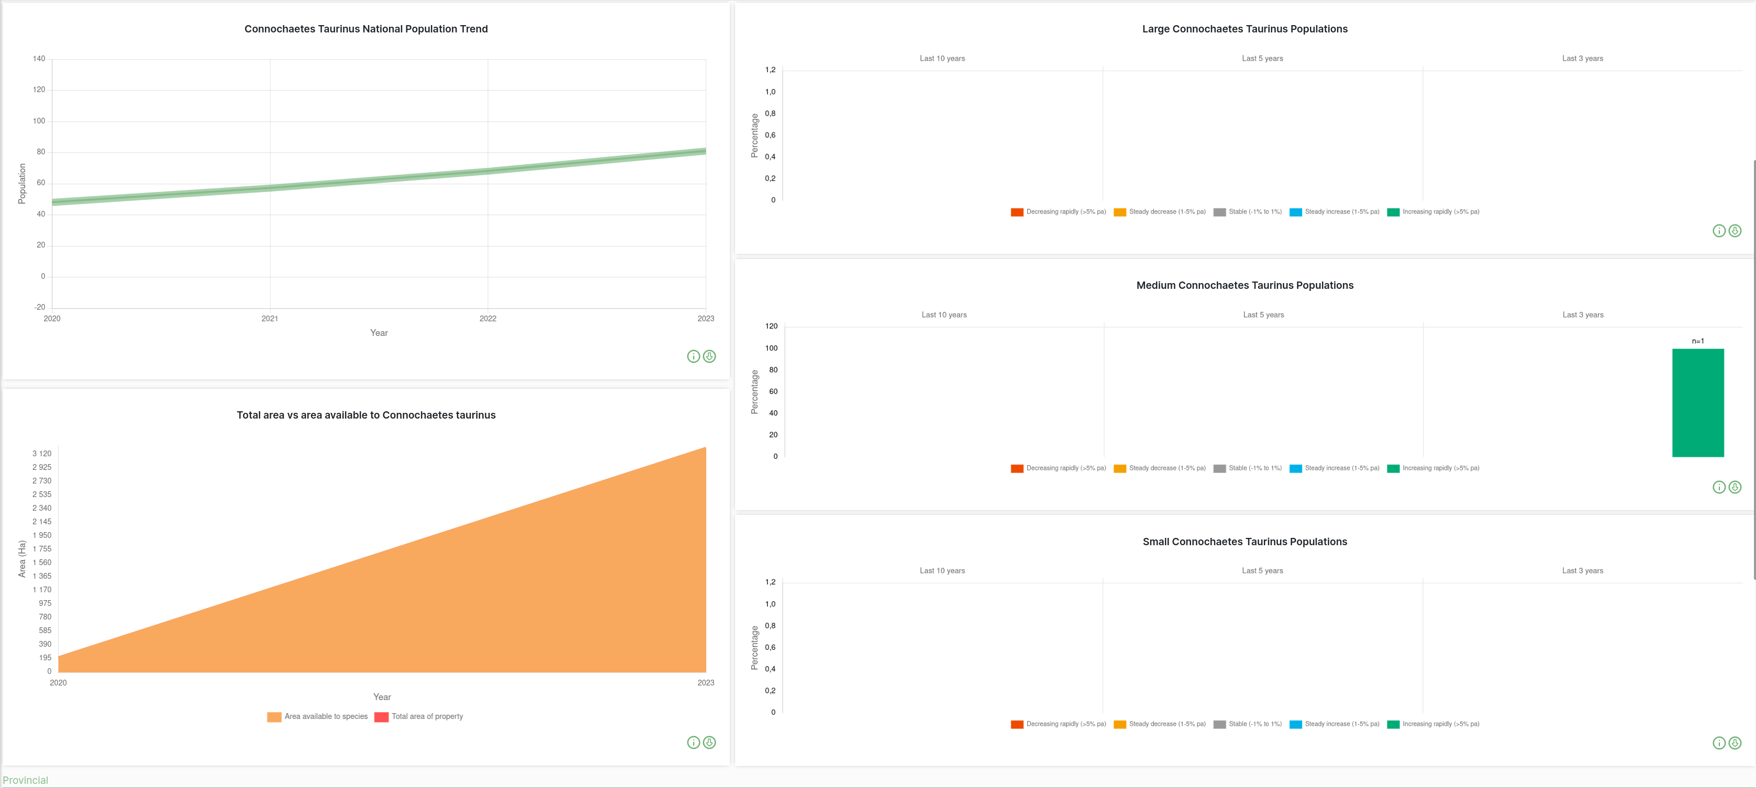
Task: Click 'Small Connochaetes Taurinus Populations' title
Action: 1244,542
